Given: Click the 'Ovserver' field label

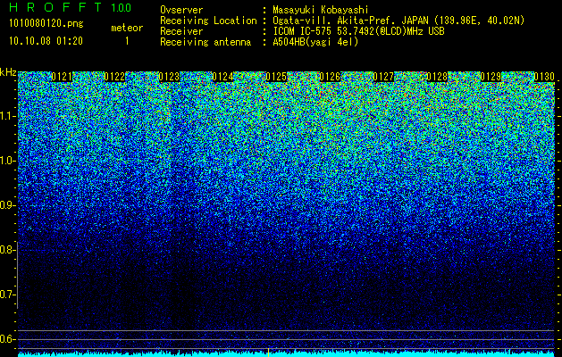Looking at the screenshot, I should pyautogui.click(x=181, y=10).
